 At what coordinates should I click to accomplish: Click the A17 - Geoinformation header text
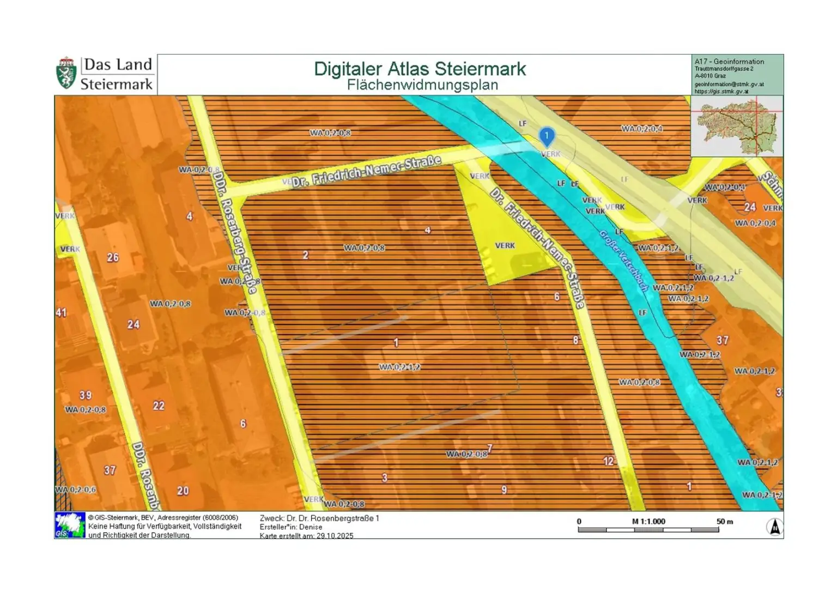pyautogui.click(x=729, y=62)
